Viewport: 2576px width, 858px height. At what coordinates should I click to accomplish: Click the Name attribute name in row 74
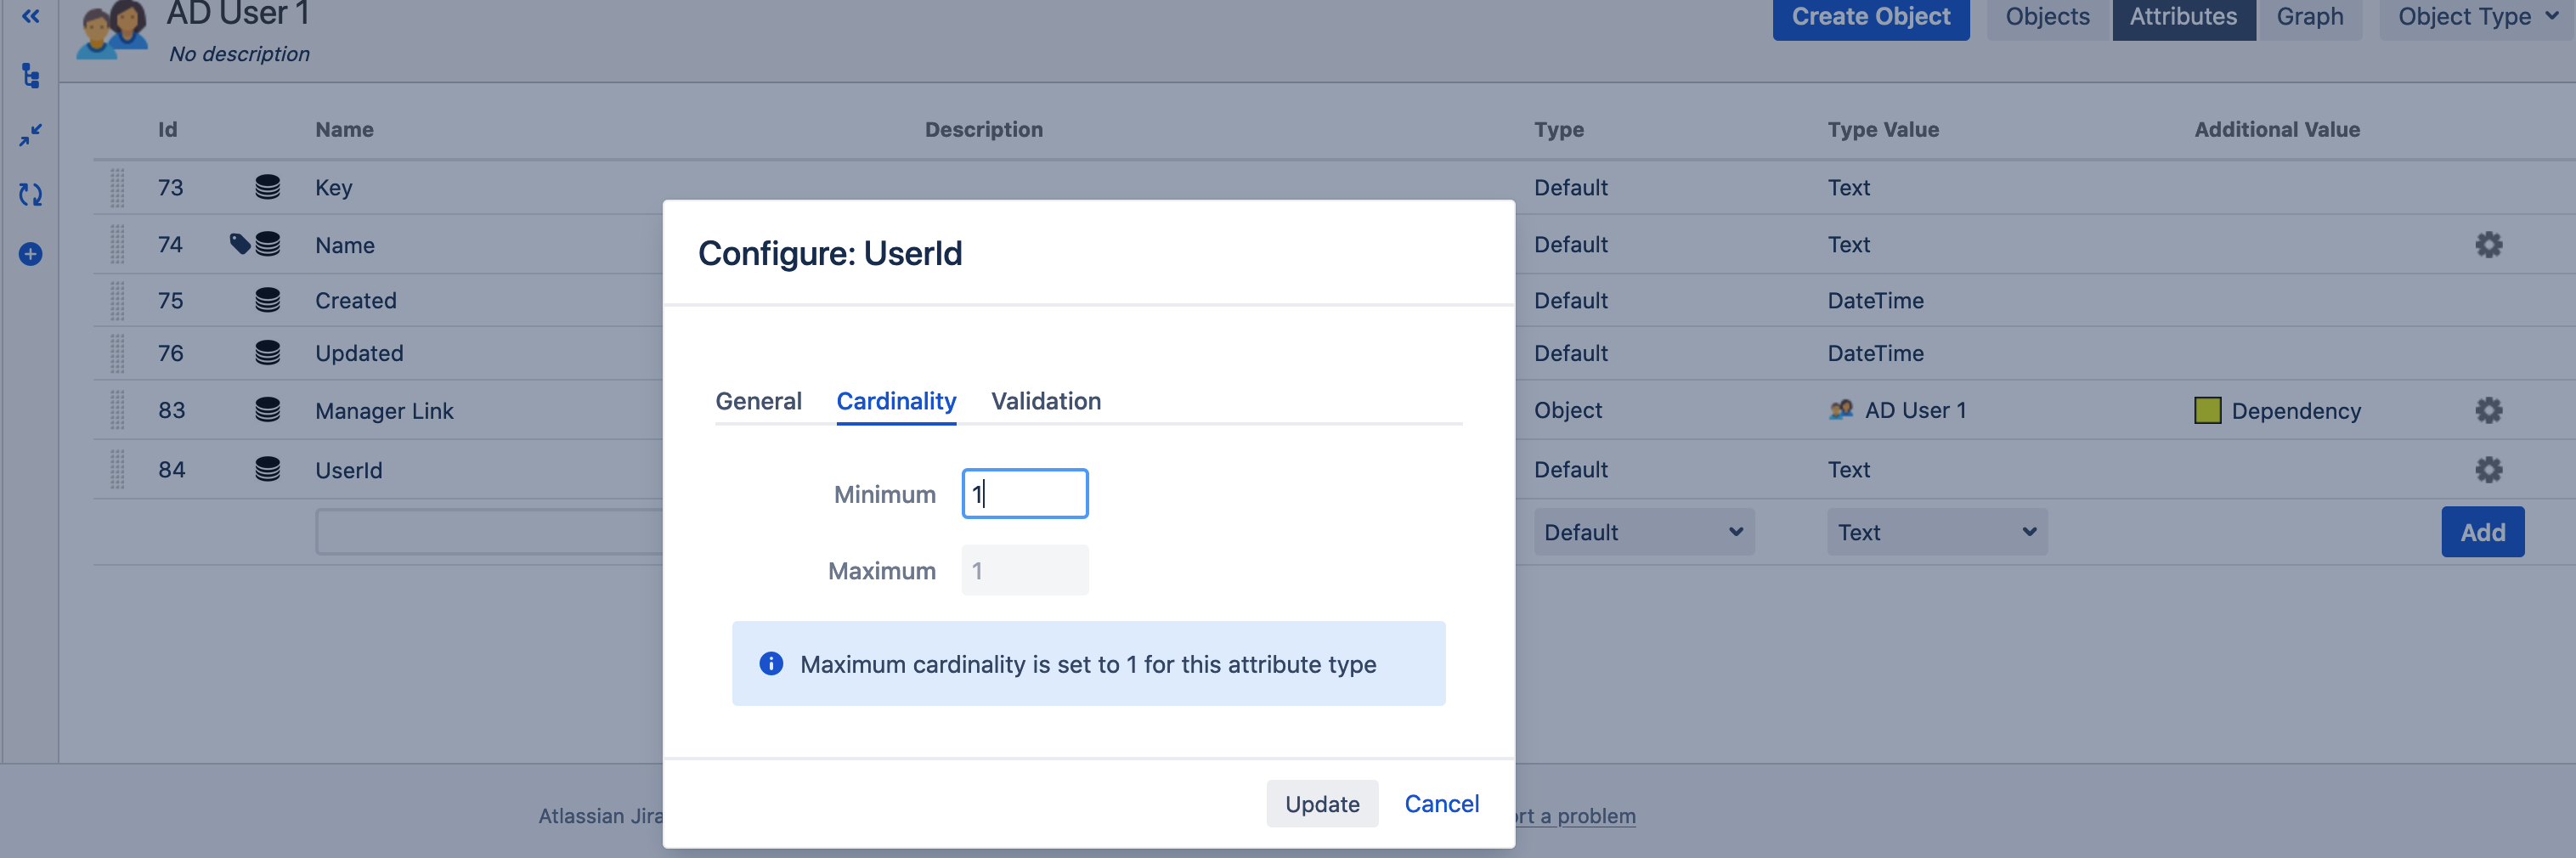pos(345,245)
